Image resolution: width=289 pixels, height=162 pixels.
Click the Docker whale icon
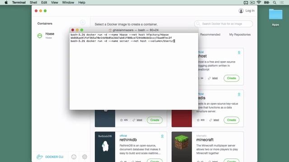(39, 157)
